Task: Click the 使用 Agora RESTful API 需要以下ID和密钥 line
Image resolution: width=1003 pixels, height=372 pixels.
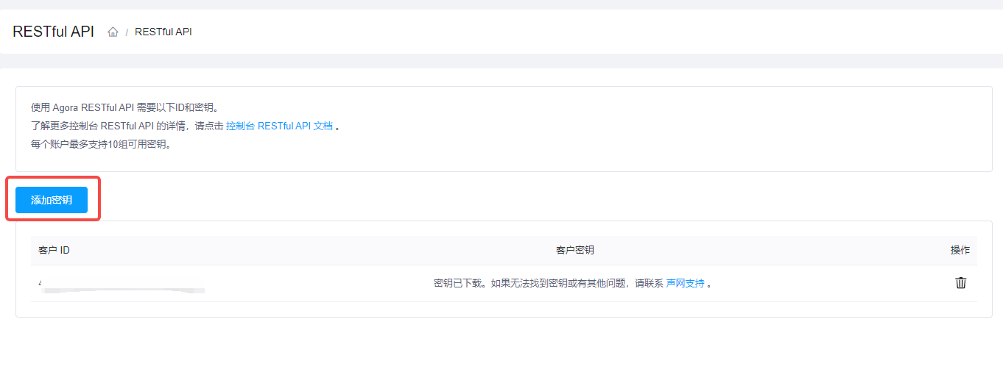Action: [x=124, y=107]
